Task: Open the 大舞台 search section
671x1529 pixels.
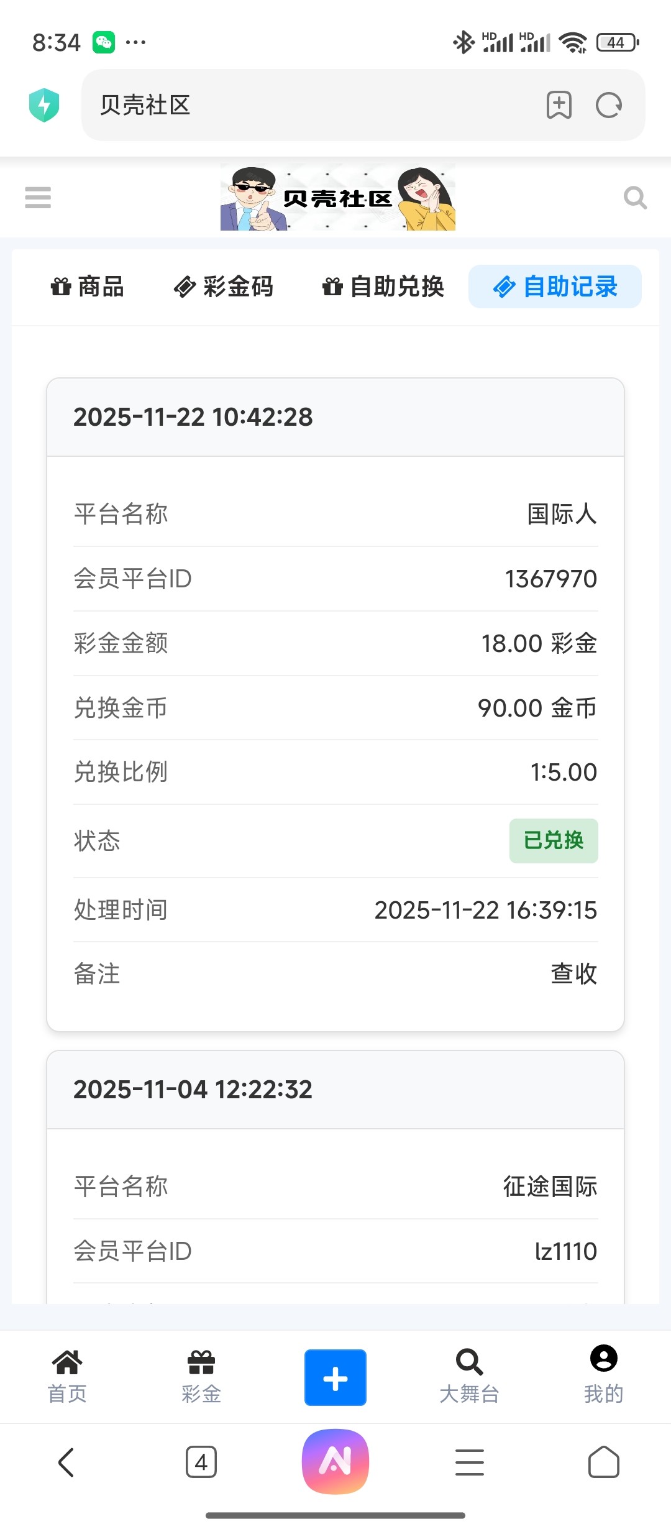Action: pos(469,1377)
